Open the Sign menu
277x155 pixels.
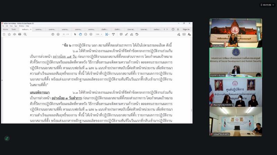click(x=16, y=26)
